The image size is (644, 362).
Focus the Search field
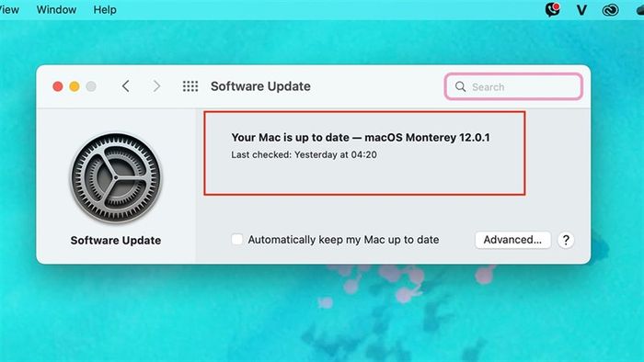click(513, 86)
